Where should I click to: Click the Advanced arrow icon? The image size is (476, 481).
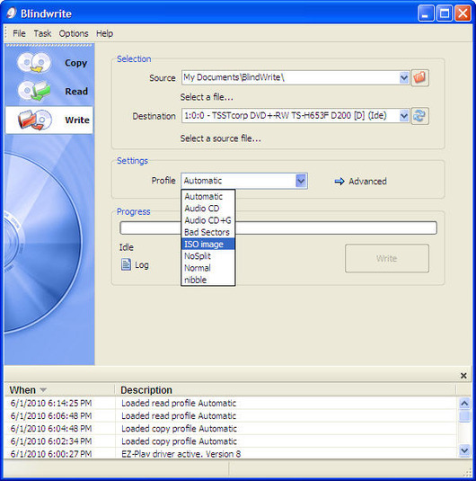[x=339, y=182]
